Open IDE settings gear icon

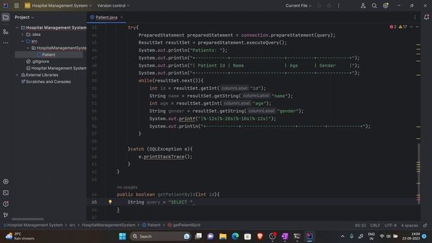tap(385, 5)
